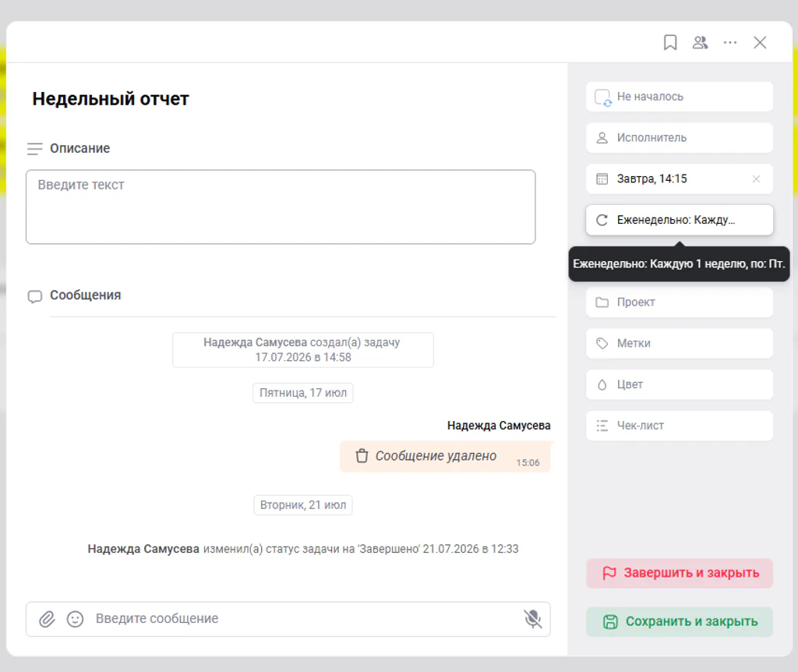Click the speech bubble icon by 'Сообщения'

tap(34, 296)
